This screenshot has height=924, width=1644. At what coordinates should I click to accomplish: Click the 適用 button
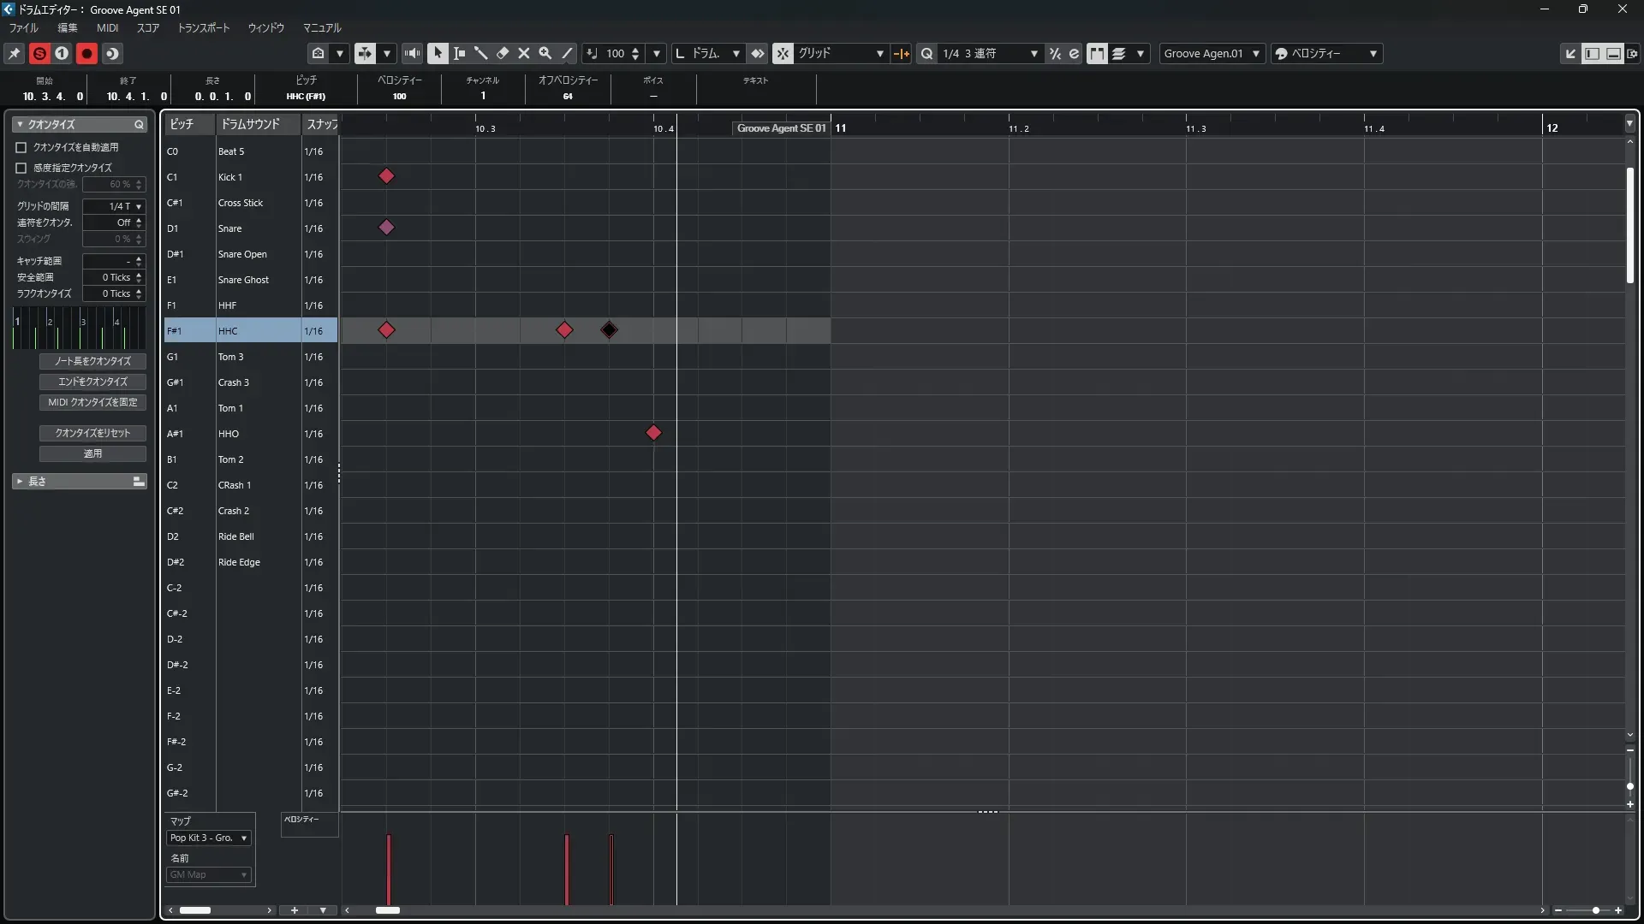[92, 453]
